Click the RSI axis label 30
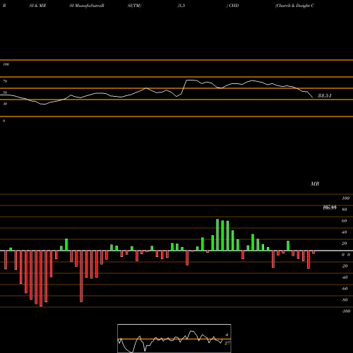The width and height of the screenshot is (353, 353). (5, 104)
